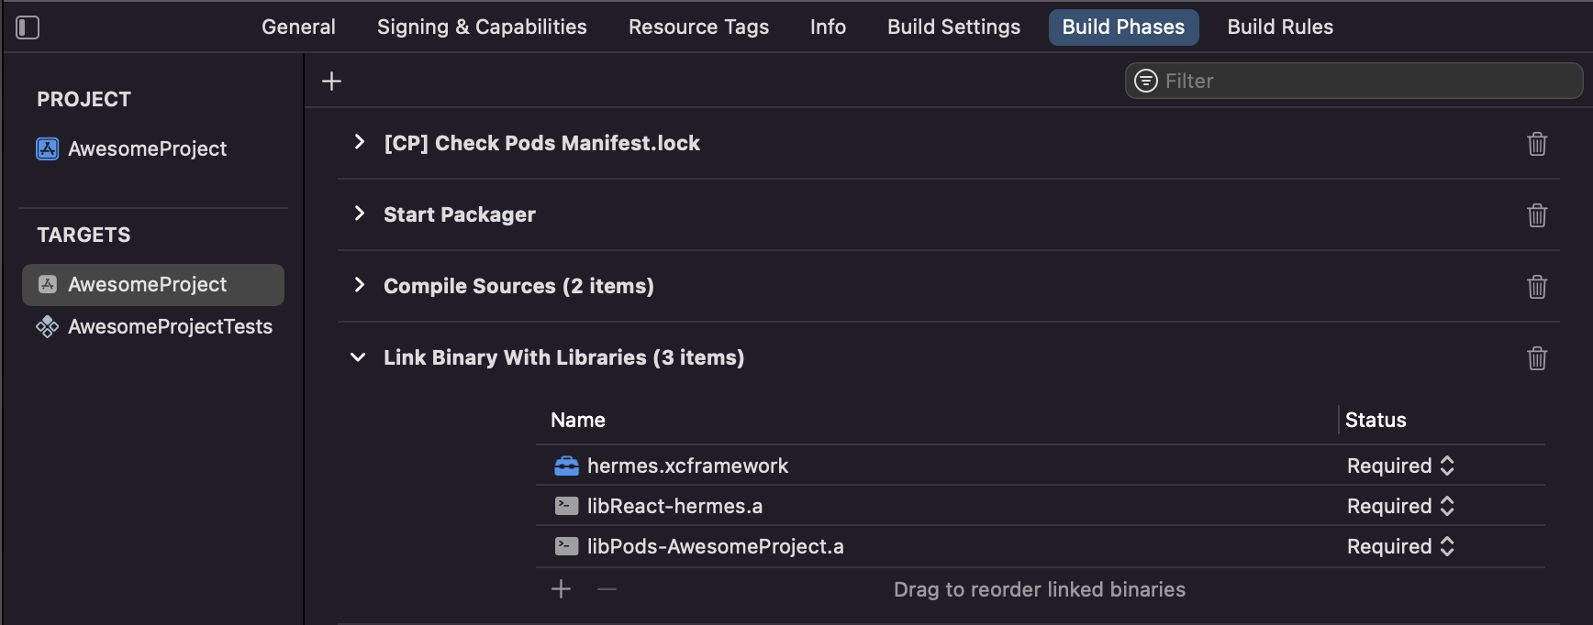
Task: Click the libReact-hermes.a library icon
Action: (567, 506)
